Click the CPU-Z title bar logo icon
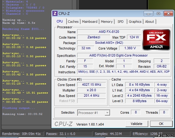 [55, 13]
